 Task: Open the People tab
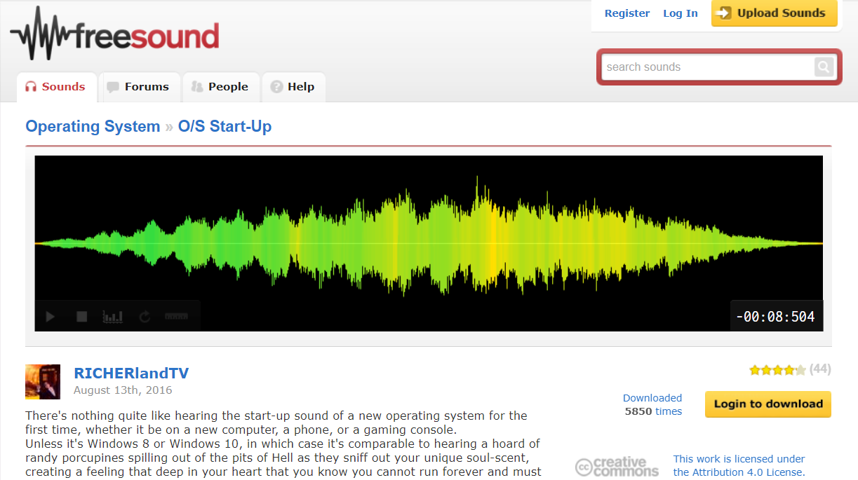coord(220,87)
